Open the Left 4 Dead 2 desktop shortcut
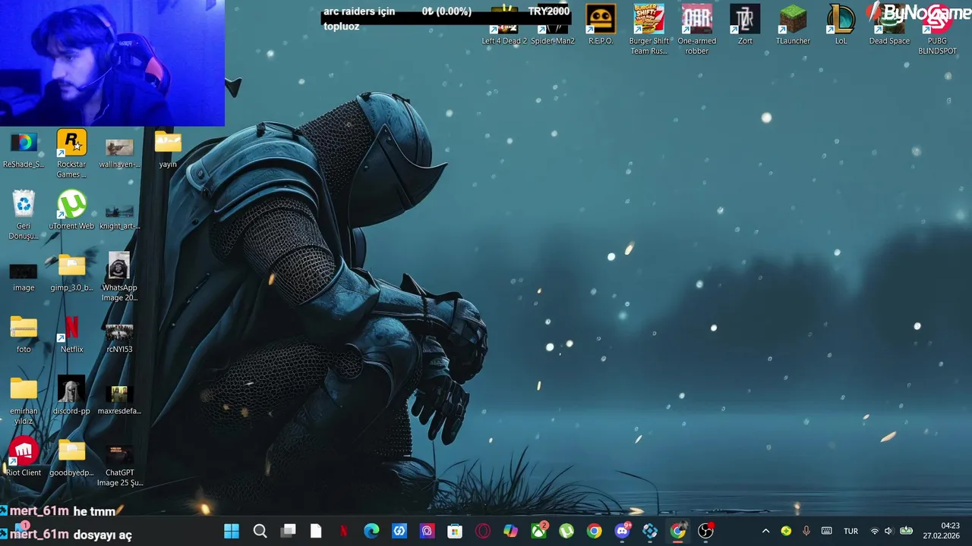The width and height of the screenshot is (972, 546). (x=504, y=25)
